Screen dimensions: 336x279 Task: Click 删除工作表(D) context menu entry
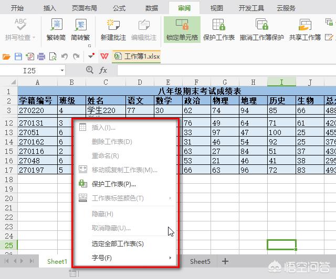pyautogui.click(x=126, y=142)
